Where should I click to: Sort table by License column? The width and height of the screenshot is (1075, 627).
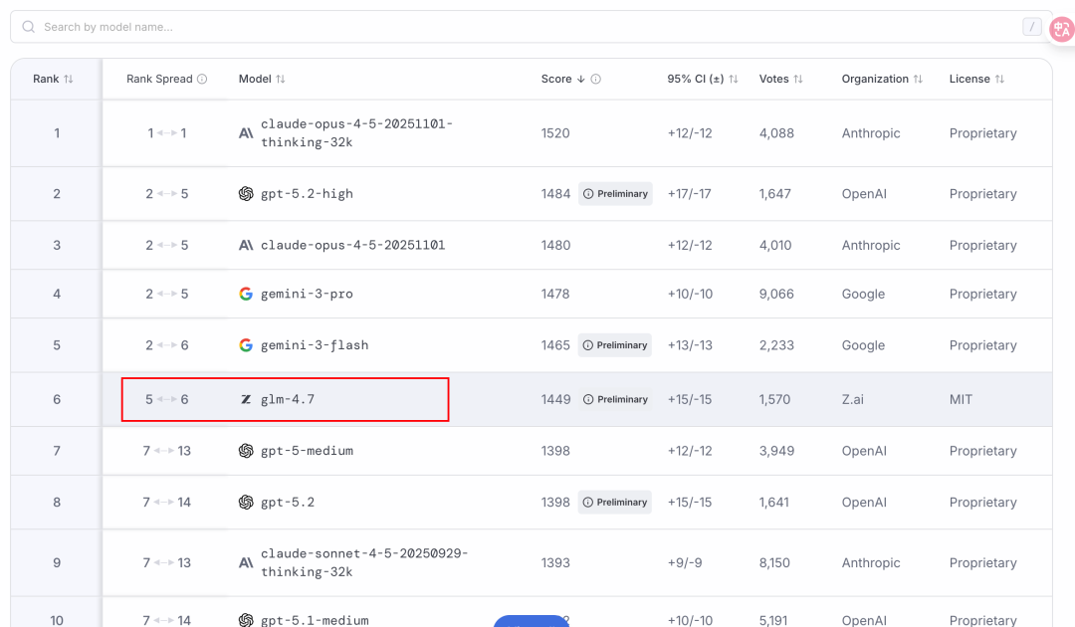pos(999,79)
